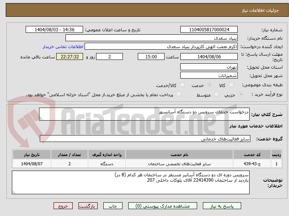Screen dimensions: 289x216
Task: Click the گروه خدمت field سایر فعالیت‌های خدماتی
Action: (x=145, y=139)
